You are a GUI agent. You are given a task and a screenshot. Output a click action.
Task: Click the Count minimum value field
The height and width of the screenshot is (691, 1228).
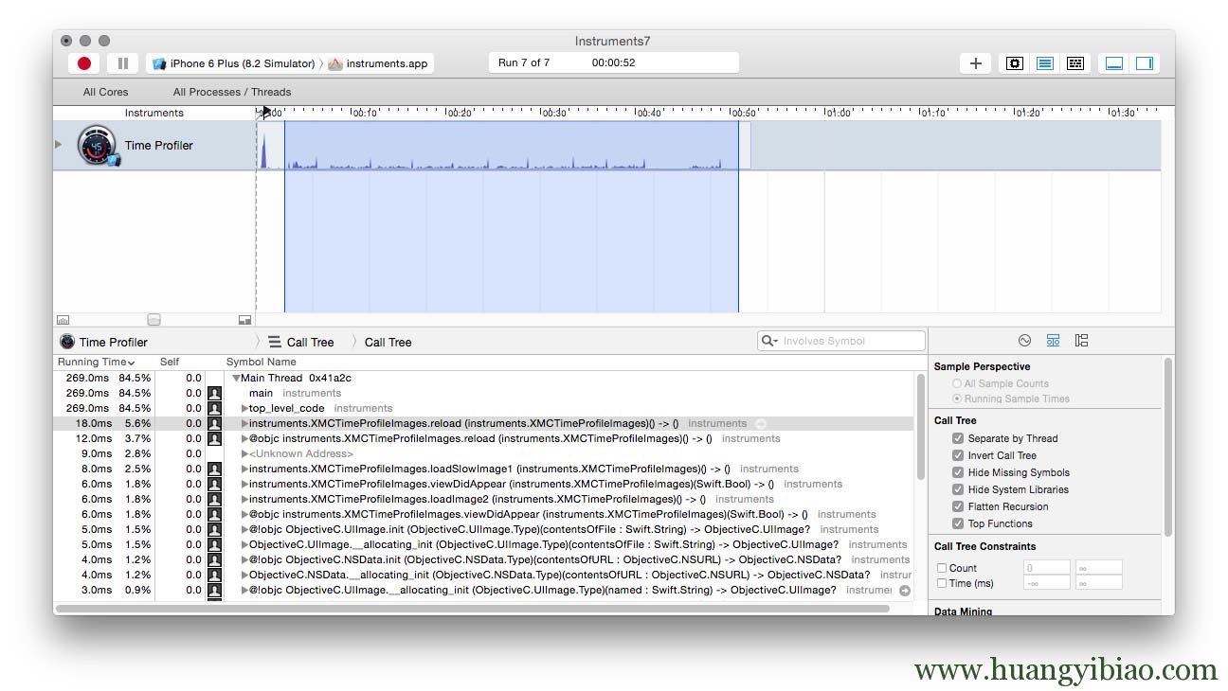(1047, 568)
